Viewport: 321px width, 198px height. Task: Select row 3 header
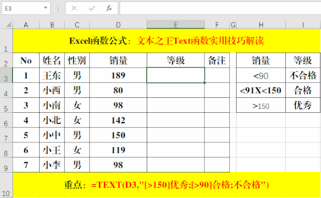6,75
